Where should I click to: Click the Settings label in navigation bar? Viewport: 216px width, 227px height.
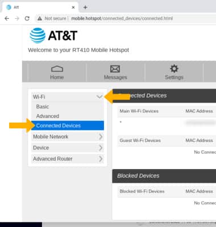click(x=174, y=77)
